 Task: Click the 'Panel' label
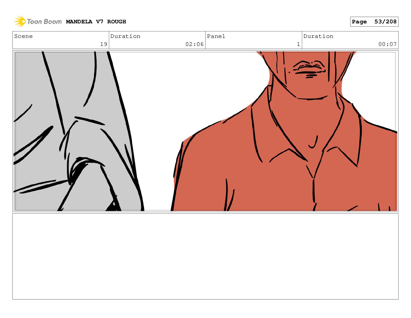216,36
